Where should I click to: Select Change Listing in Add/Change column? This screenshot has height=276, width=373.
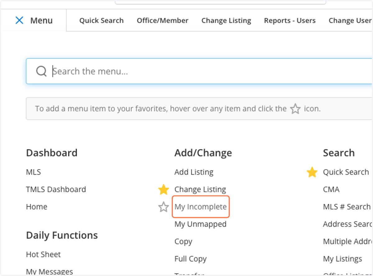[200, 189]
